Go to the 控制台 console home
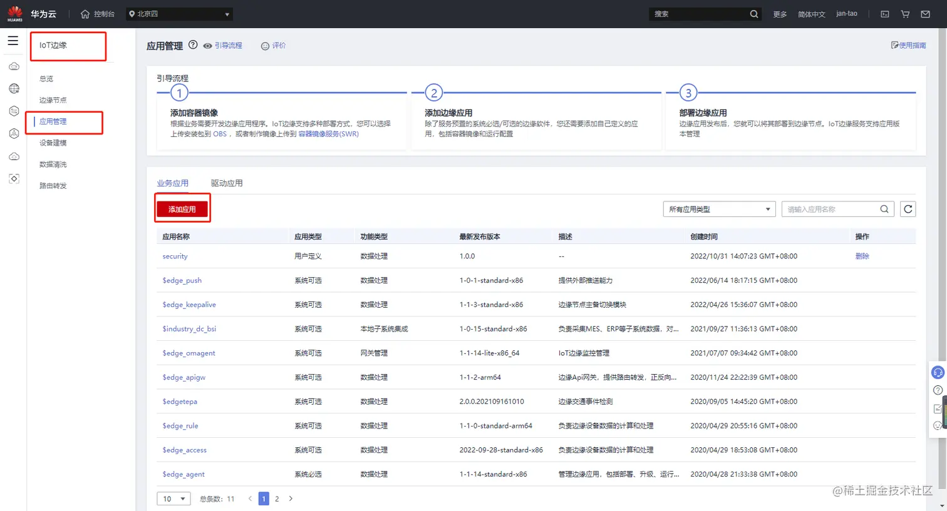Screen dimensions: 947x511 (98, 14)
